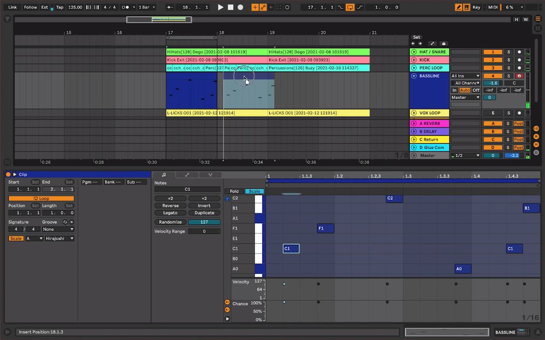The image size is (545, 340).
Task: Click the Stop button in transport
Action: click(231, 7)
